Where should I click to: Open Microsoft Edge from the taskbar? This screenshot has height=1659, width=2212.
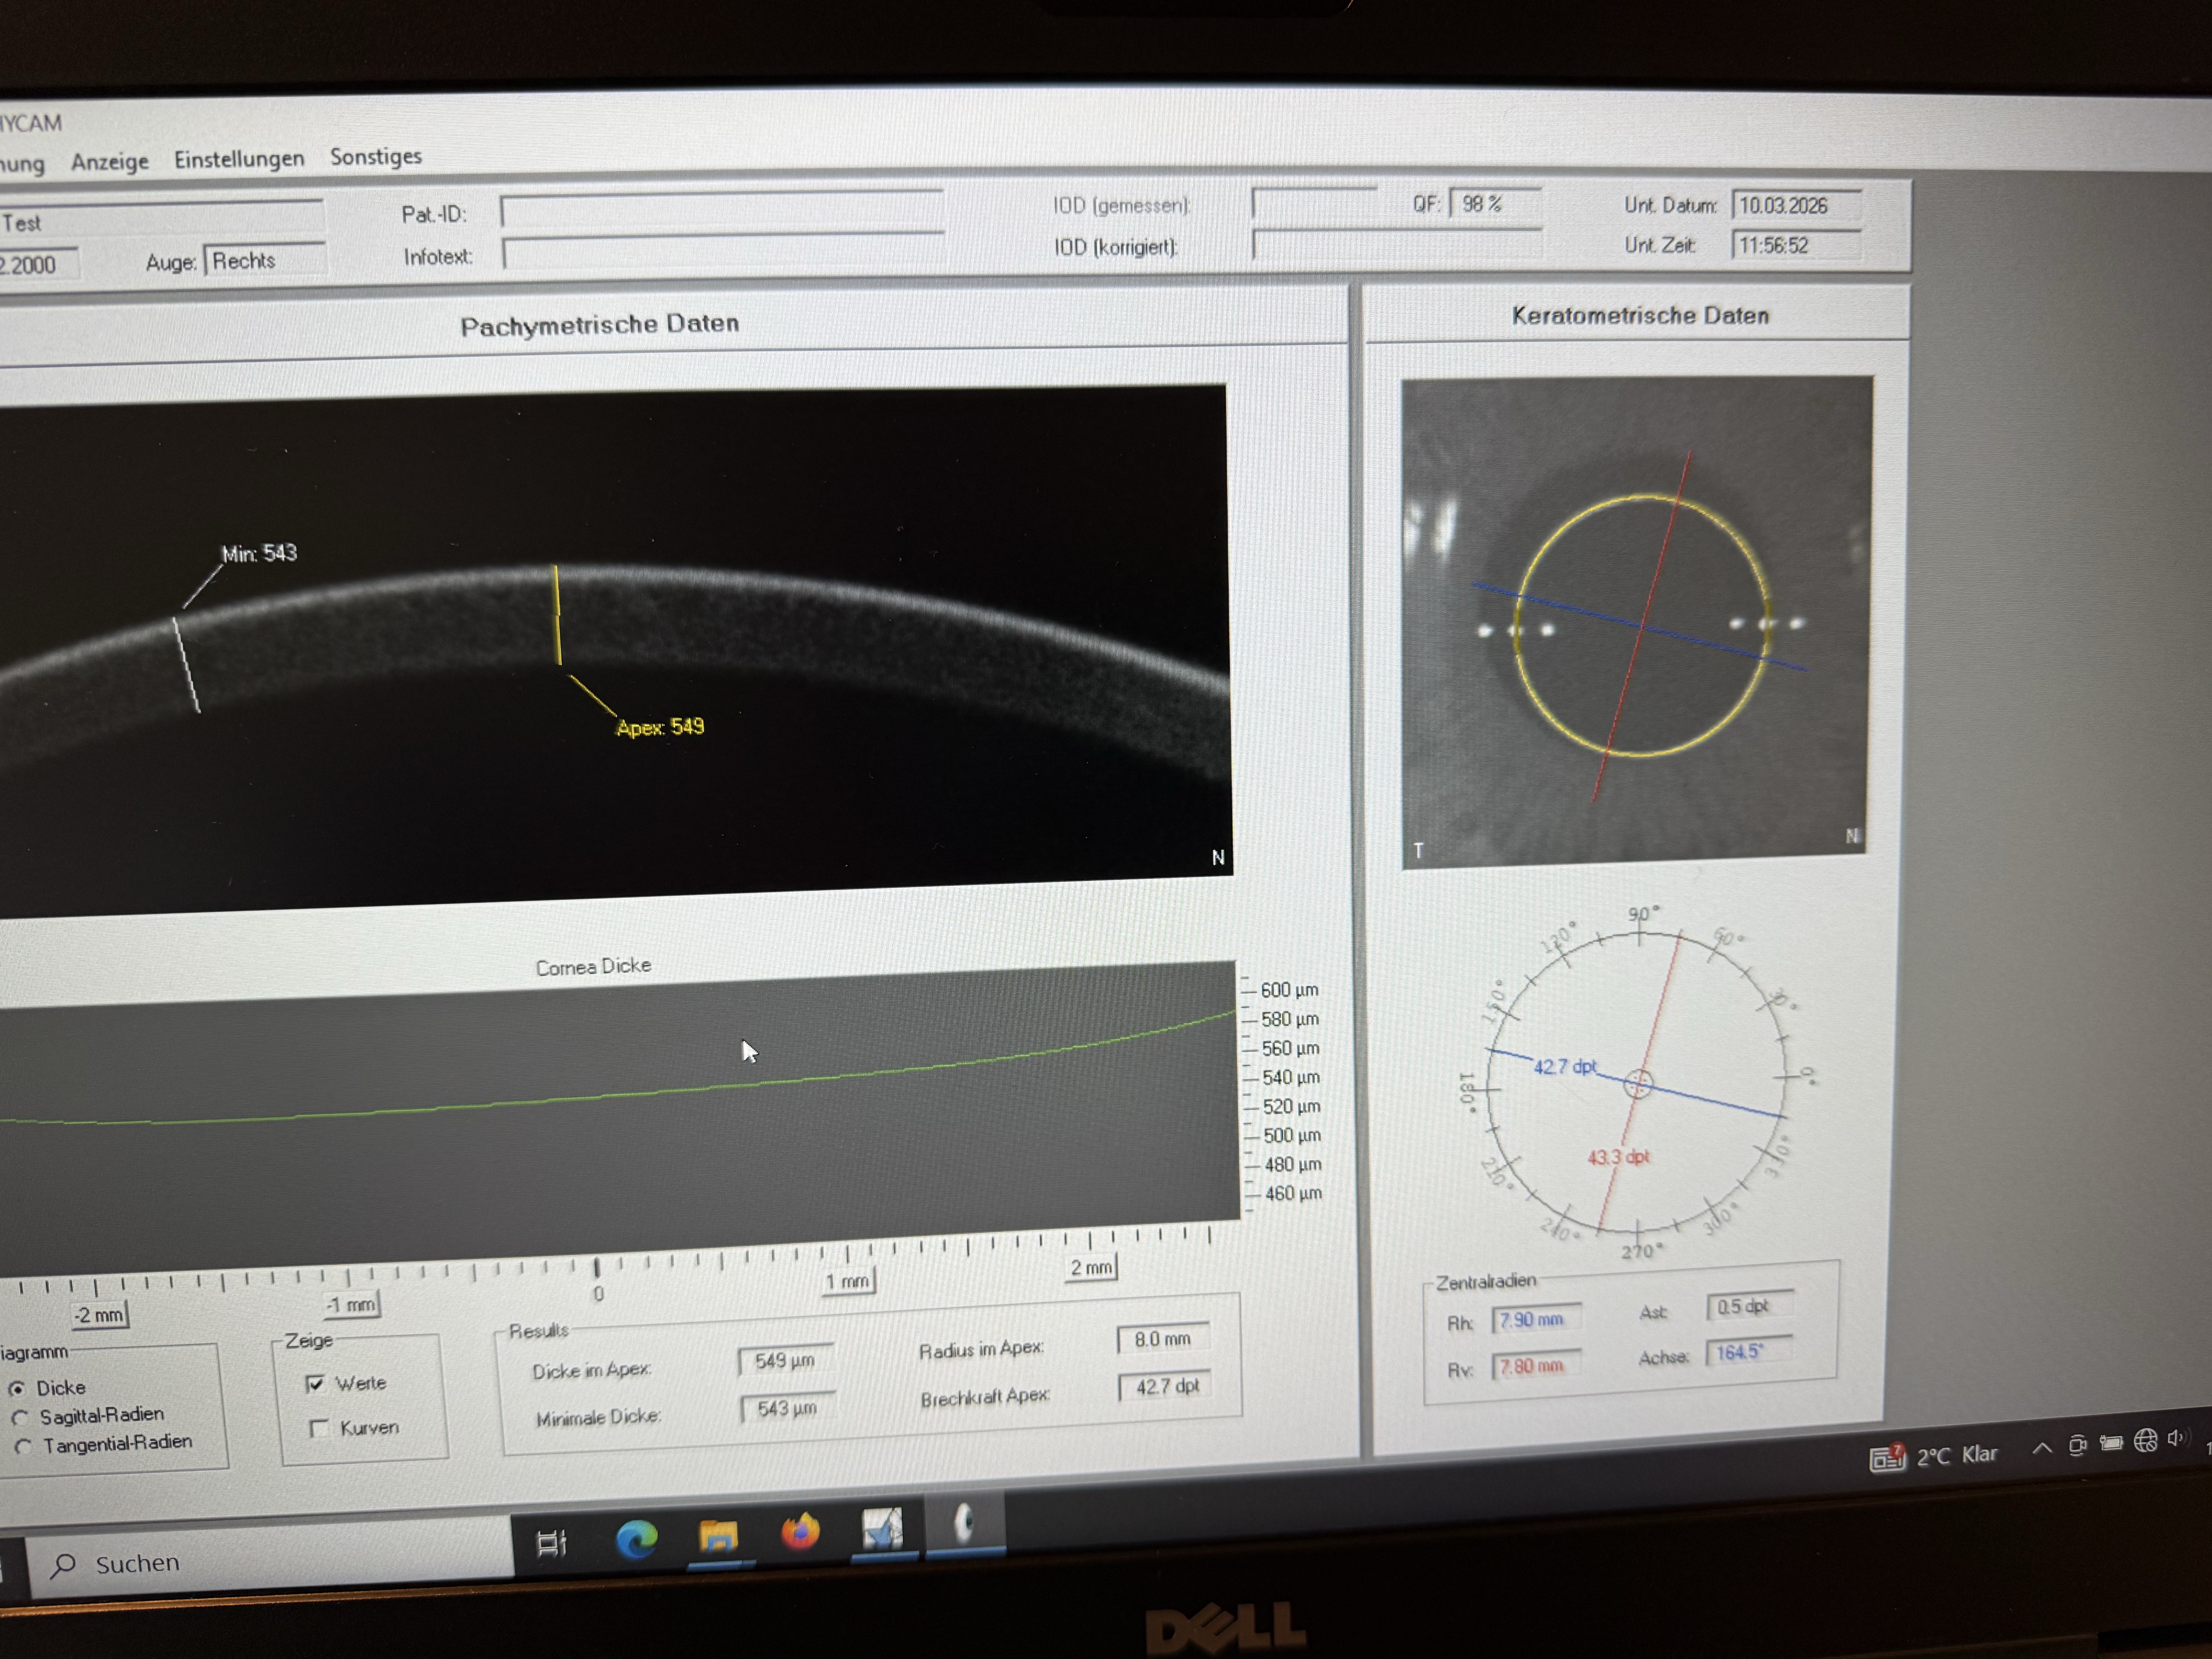(x=636, y=1539)
